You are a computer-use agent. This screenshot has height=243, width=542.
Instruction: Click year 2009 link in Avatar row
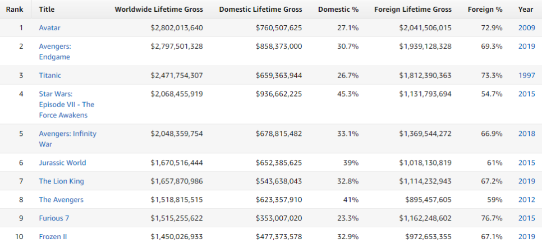[526, 28]
